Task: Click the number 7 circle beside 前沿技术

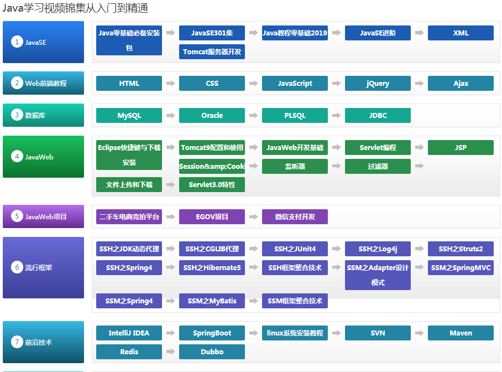Action: coord(17,342)
